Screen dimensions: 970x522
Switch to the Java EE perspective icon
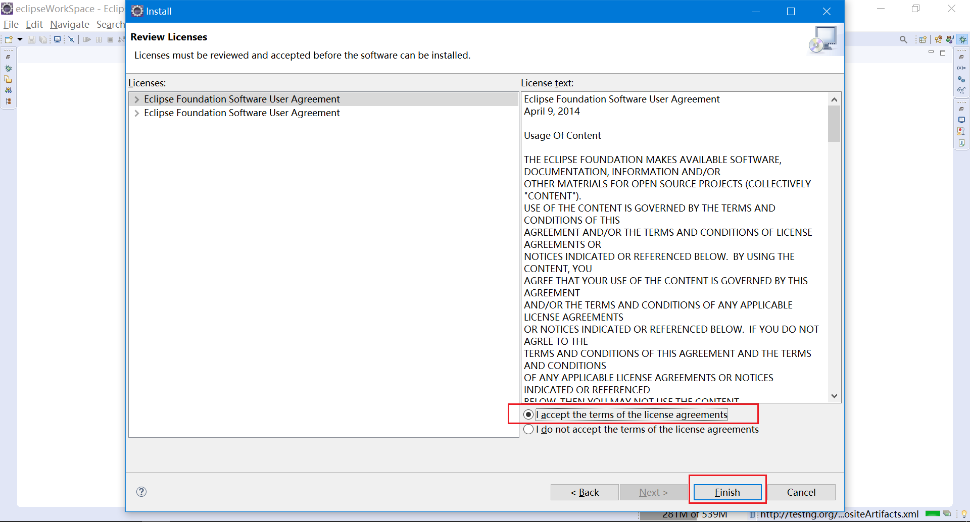point(939,39)
